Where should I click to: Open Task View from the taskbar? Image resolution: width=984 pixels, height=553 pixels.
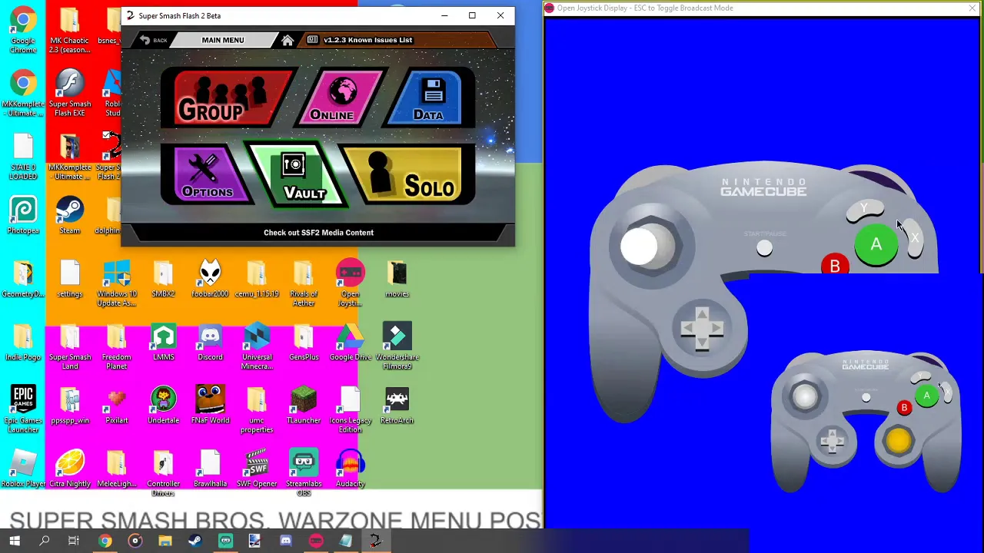(x=74, y=541)
